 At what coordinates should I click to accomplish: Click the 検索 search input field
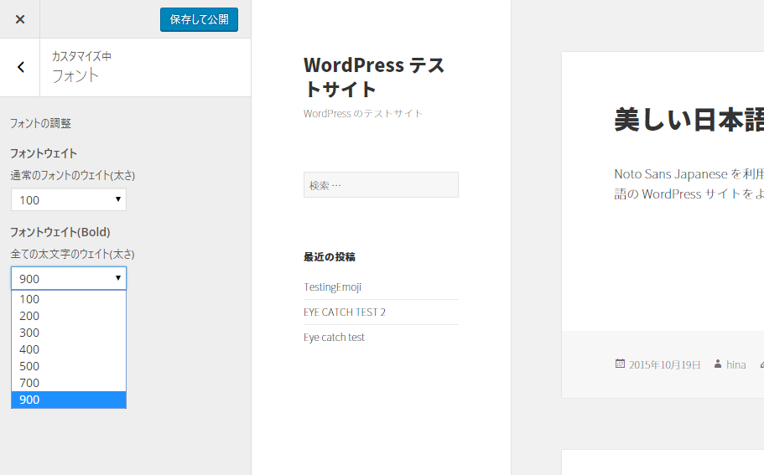point(381,185)
